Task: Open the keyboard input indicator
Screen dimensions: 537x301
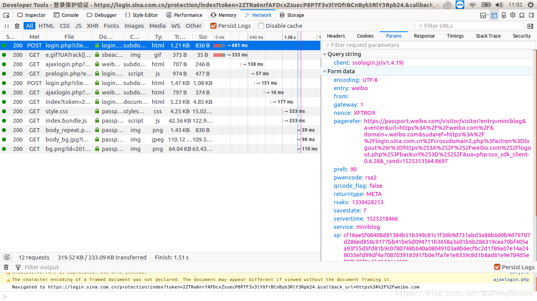Action: (447, 5)
